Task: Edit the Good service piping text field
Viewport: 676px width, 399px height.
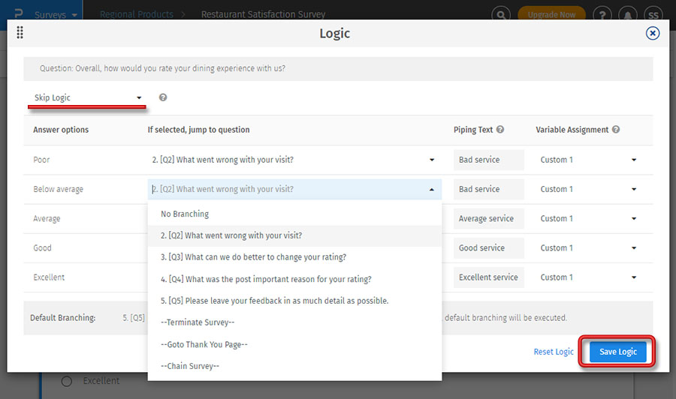Action: click(x=487, y=248)
